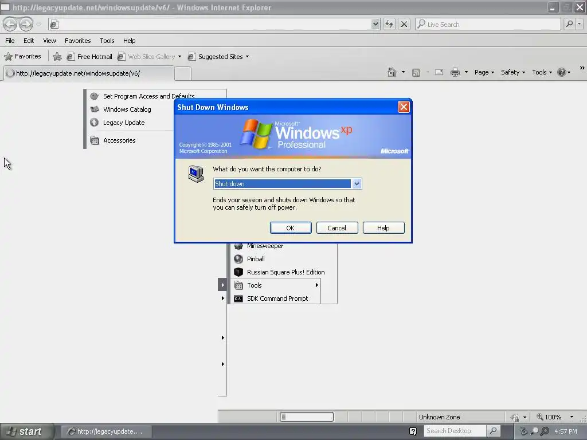Click the Read Mail envelope icon

[x=439, y=72]
